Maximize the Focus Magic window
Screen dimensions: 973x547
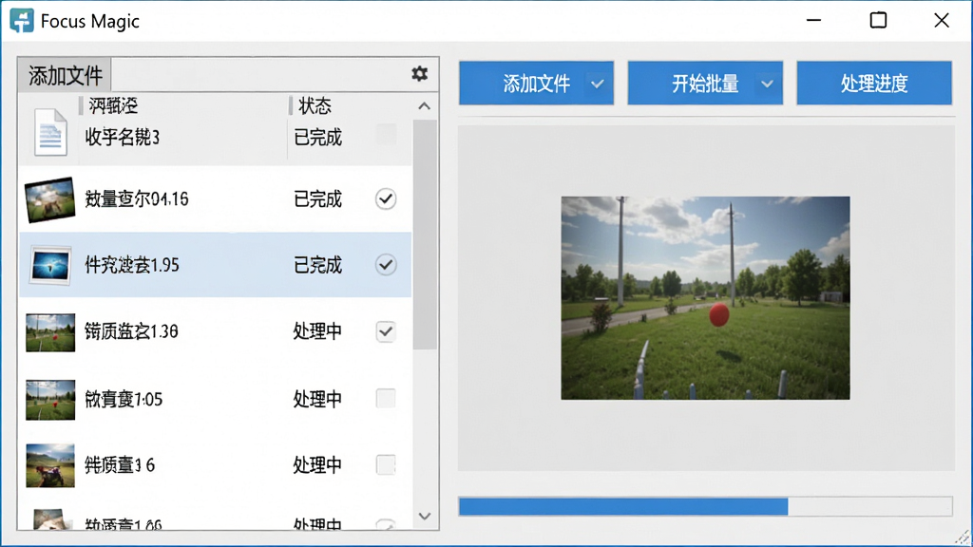click(x=878, y=21)
